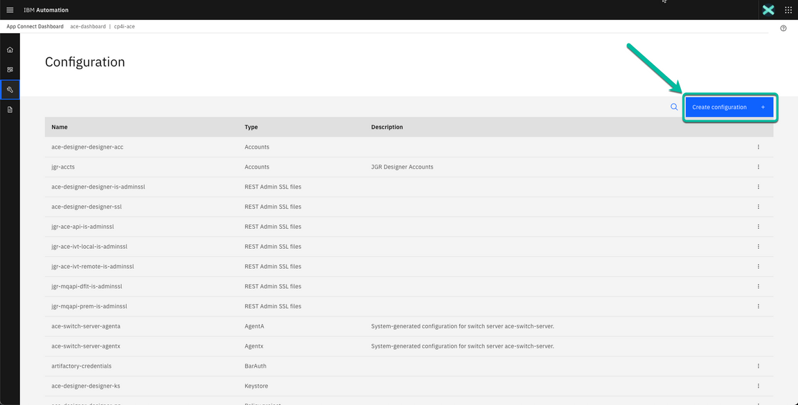Sort the table by the Name column header
Screen dimensions: 798x405
point(60,127)
